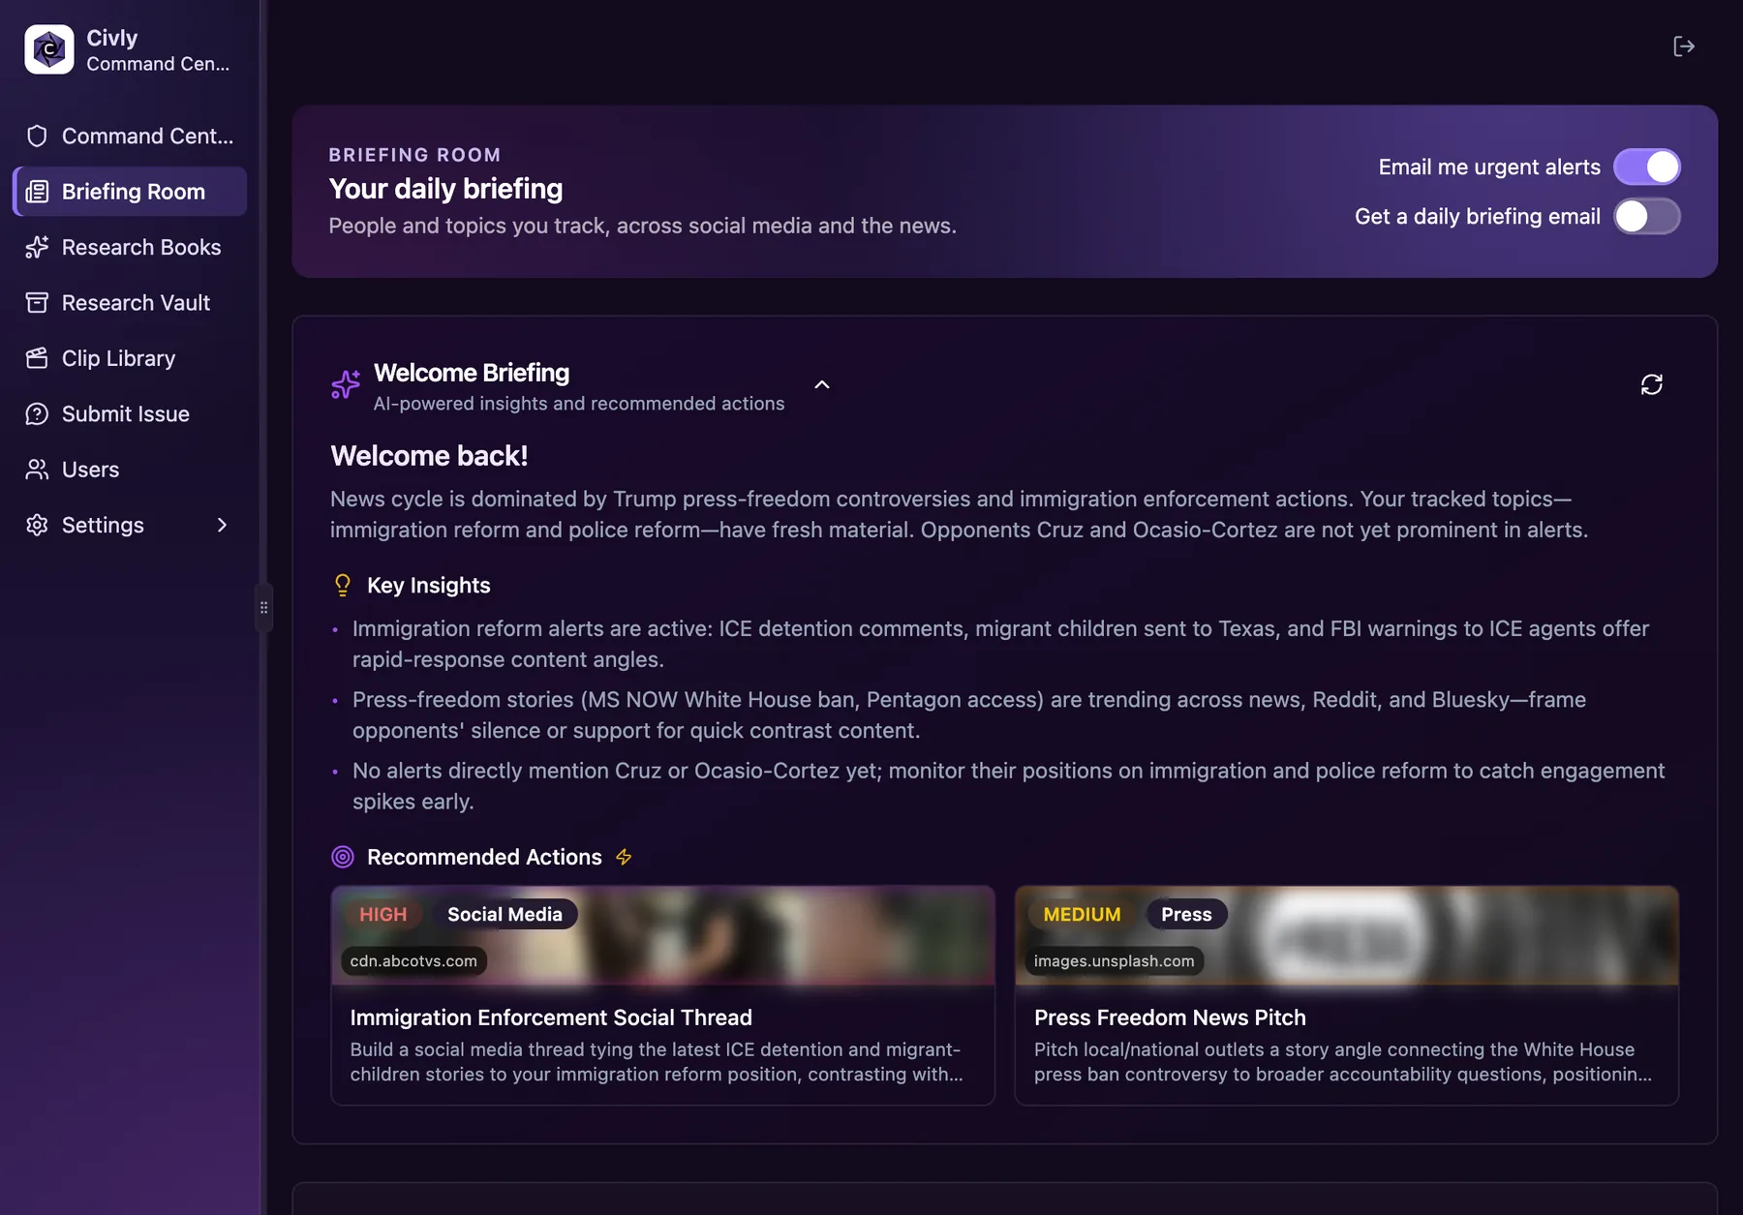The image size is (1743, 1215).
Task: Open the Research Vault page
Action: point(130,303)
